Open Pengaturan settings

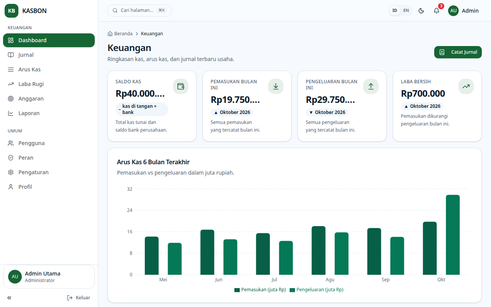click(x=49, y=172)
